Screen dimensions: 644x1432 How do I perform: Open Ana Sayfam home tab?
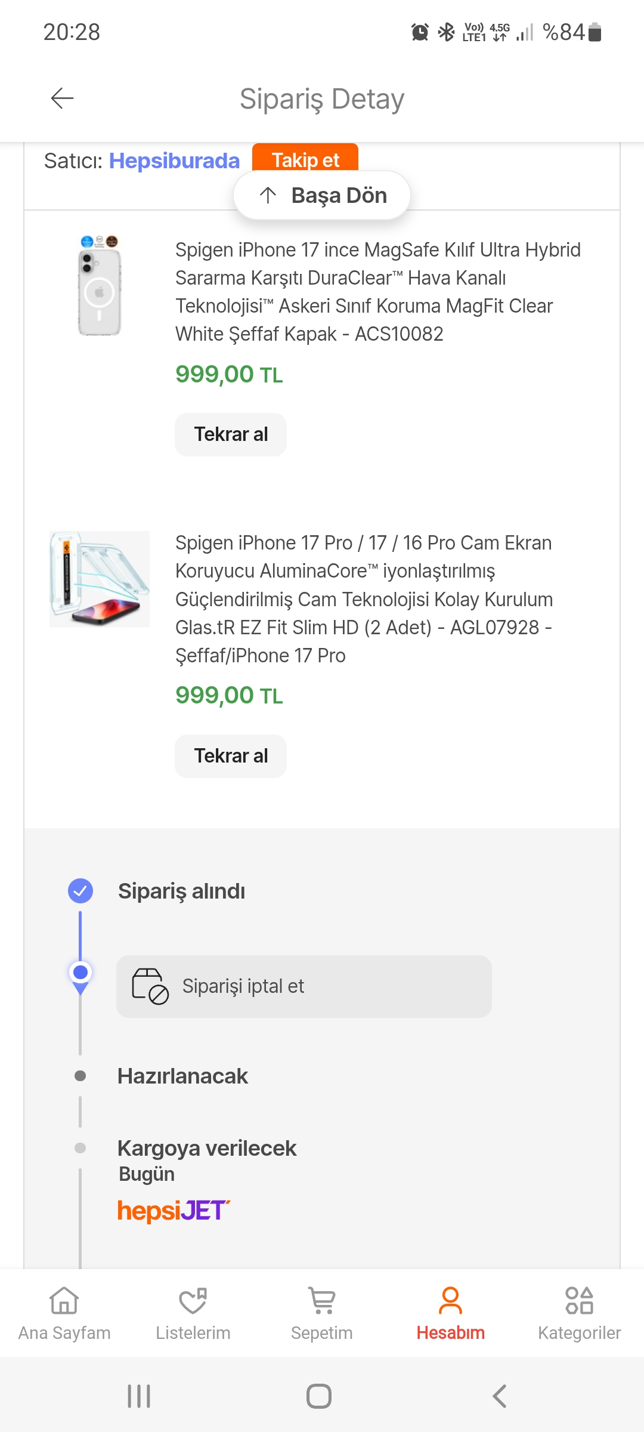[64, 1311]
